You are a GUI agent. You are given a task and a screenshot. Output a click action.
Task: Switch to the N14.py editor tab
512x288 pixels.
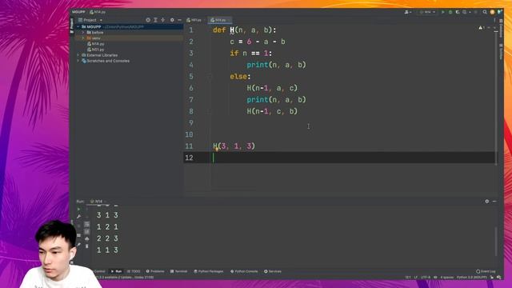click(219, 20)
